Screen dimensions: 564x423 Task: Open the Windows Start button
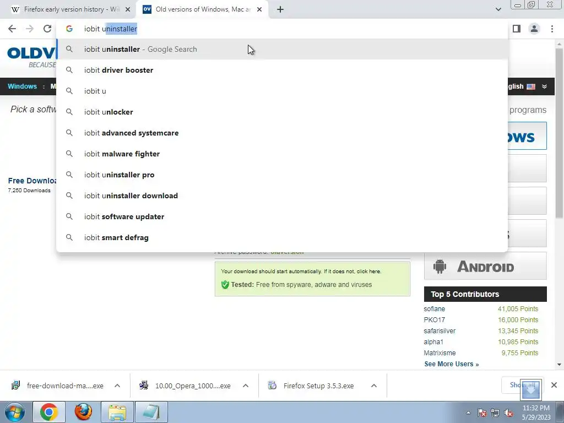pos(15,412)
